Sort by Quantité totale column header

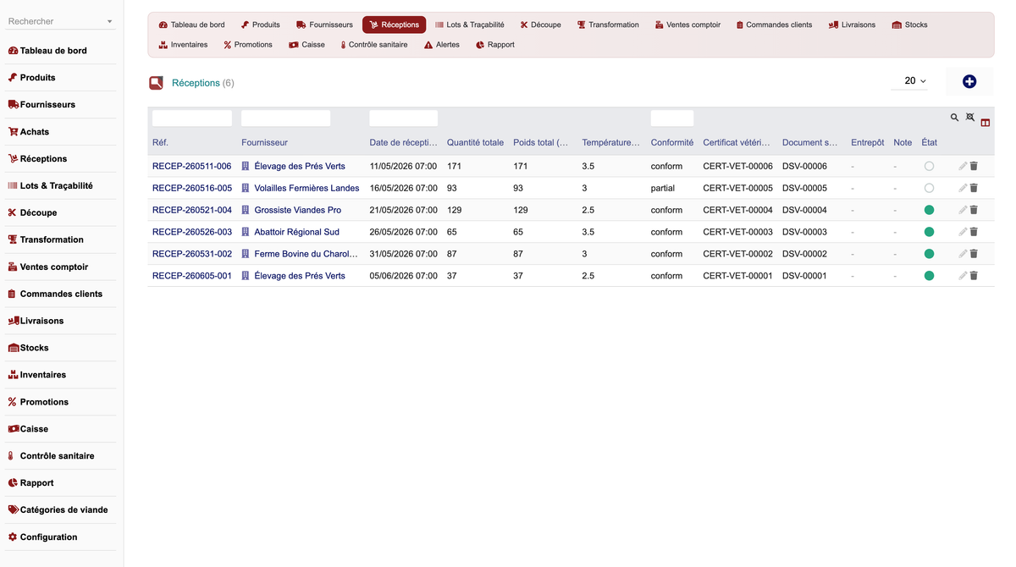[x=475, y=142]
